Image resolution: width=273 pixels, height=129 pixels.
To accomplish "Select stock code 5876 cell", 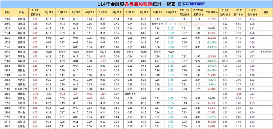I will coord(7,121).
